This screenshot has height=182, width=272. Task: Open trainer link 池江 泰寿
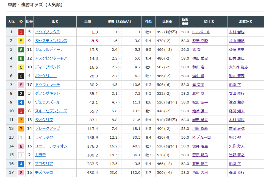[x=237, y=76]
